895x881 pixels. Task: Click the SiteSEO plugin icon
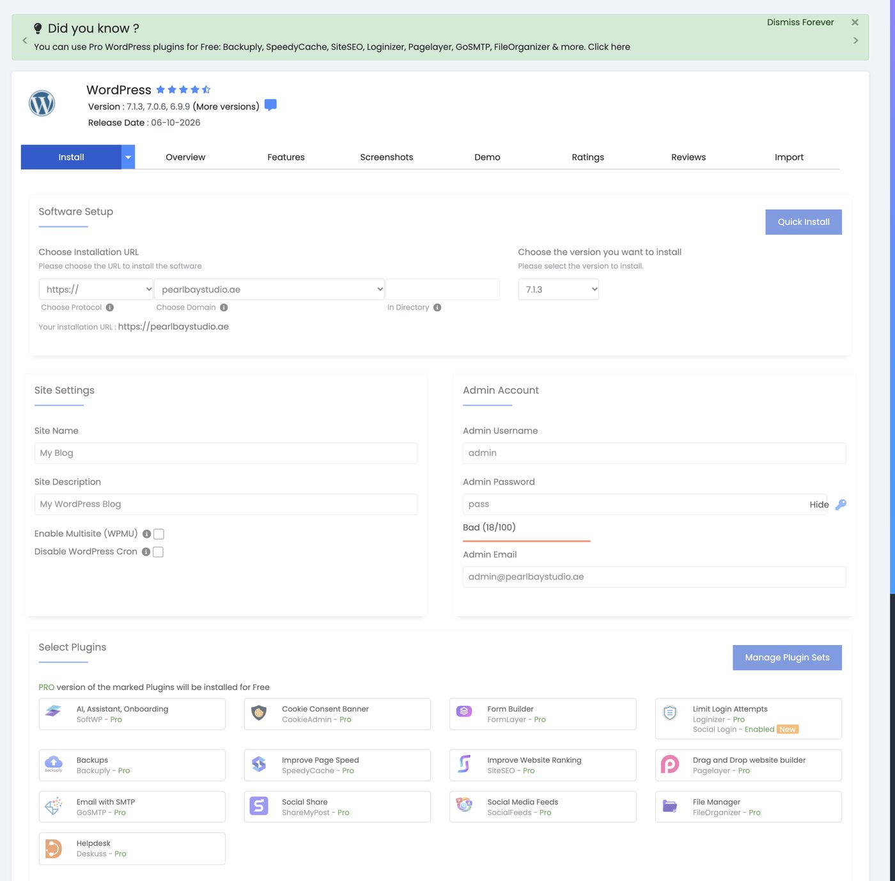point(464,763)
